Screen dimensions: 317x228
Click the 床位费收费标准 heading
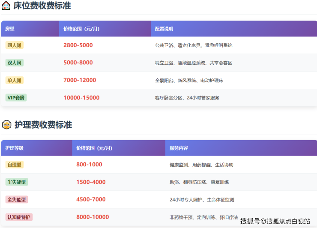pyautogui.click(x=42, y=6)
